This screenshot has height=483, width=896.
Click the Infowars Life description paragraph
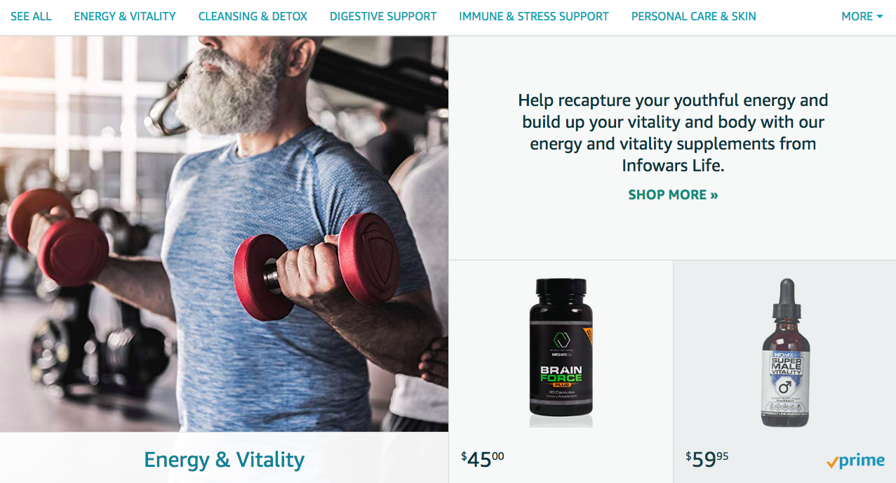[673, 133]
